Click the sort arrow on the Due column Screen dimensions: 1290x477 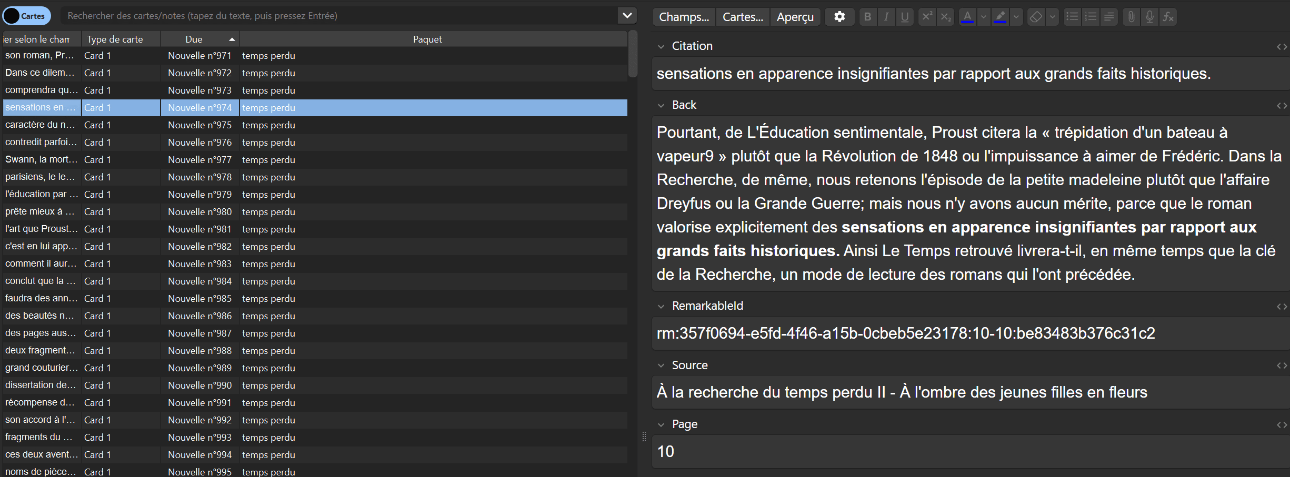[232, 39]
